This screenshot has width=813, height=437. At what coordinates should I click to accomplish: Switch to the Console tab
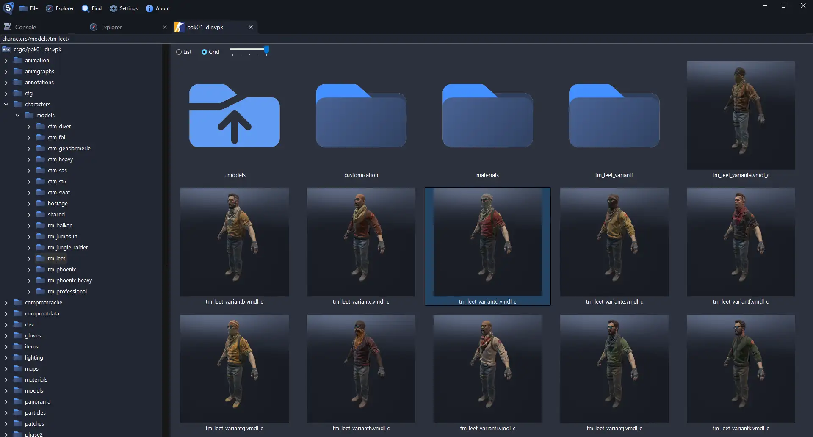point(25,27)
